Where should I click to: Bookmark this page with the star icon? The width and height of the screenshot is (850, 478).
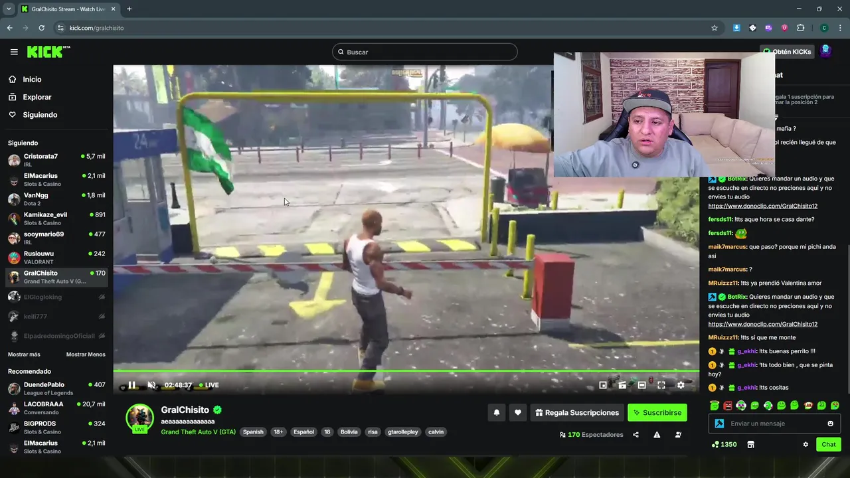click(x=715, y=28)
